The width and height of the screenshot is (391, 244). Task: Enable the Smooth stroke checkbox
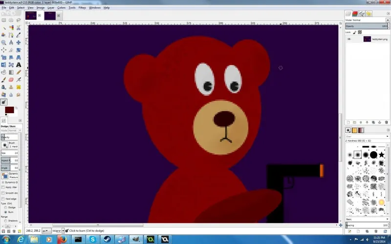pyautogui.click(x=3, y=193)
